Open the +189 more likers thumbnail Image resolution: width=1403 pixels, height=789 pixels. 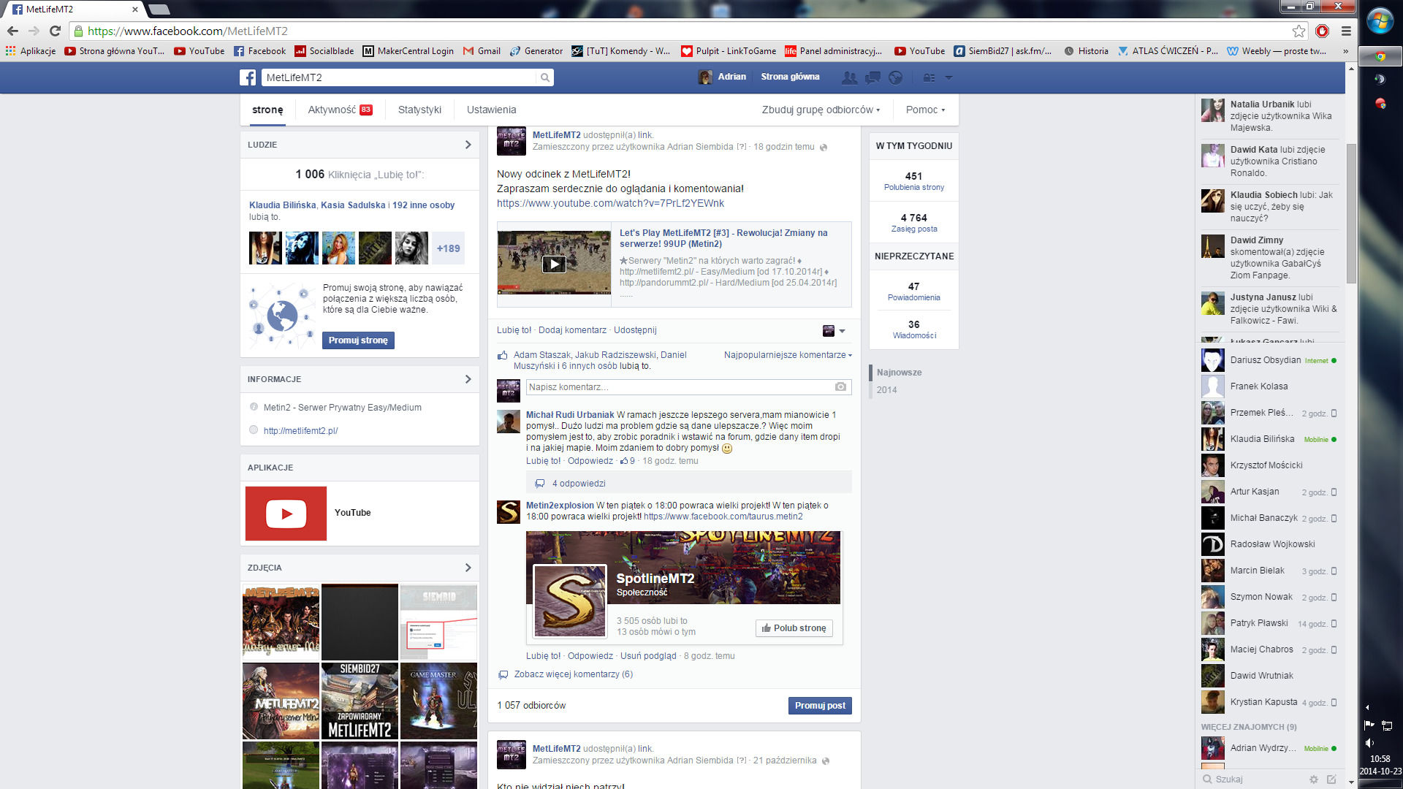click(x=448, y=248)
